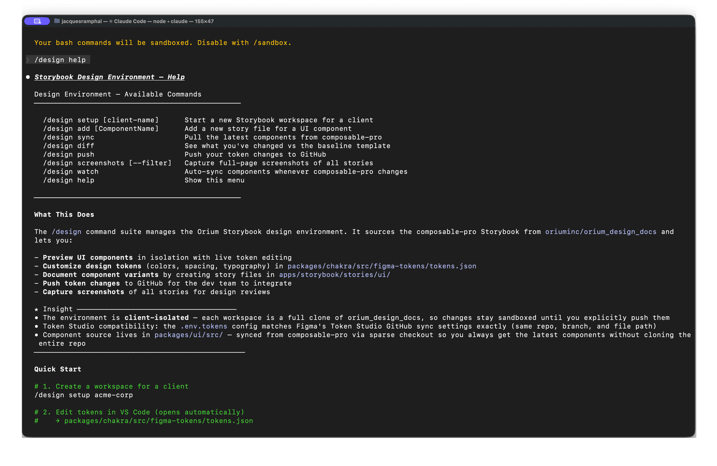
Task: Click the 'Storybook Design Environment – Help' heading
Action: (109, 77)
